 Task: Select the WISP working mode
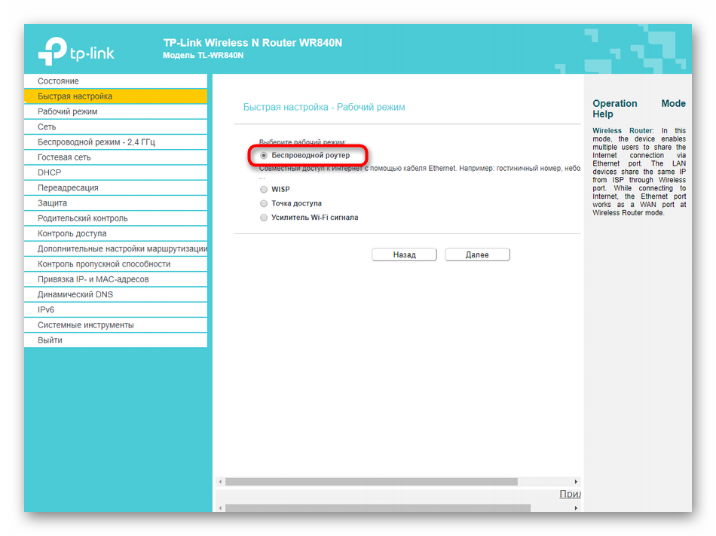(x=264, y=190)
